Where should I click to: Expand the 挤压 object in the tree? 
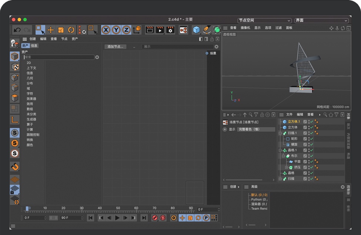pyautogui.click(x=287, y=167)
